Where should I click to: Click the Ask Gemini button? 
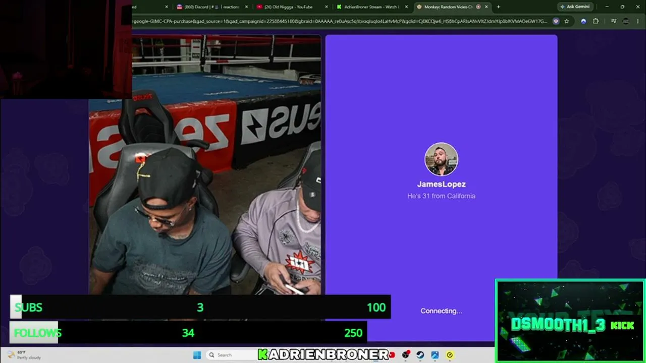(x=575, y=7)
